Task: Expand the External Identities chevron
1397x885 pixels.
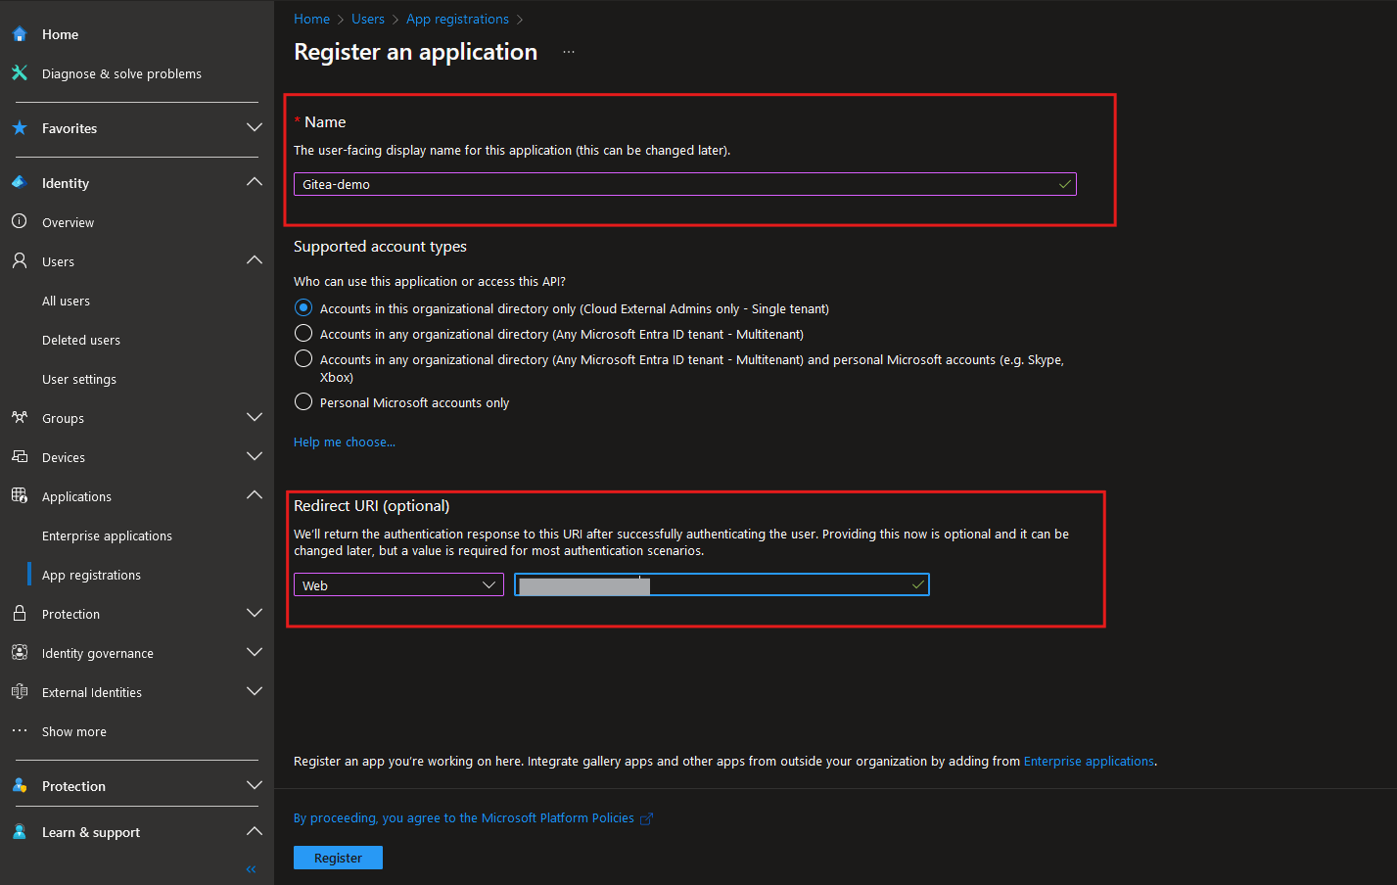Action: pos(255,692)
